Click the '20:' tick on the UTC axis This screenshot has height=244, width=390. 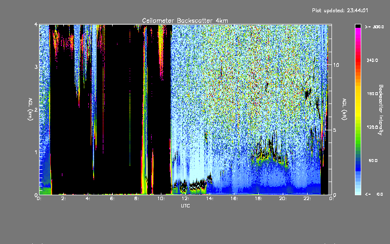coord(283,199)
